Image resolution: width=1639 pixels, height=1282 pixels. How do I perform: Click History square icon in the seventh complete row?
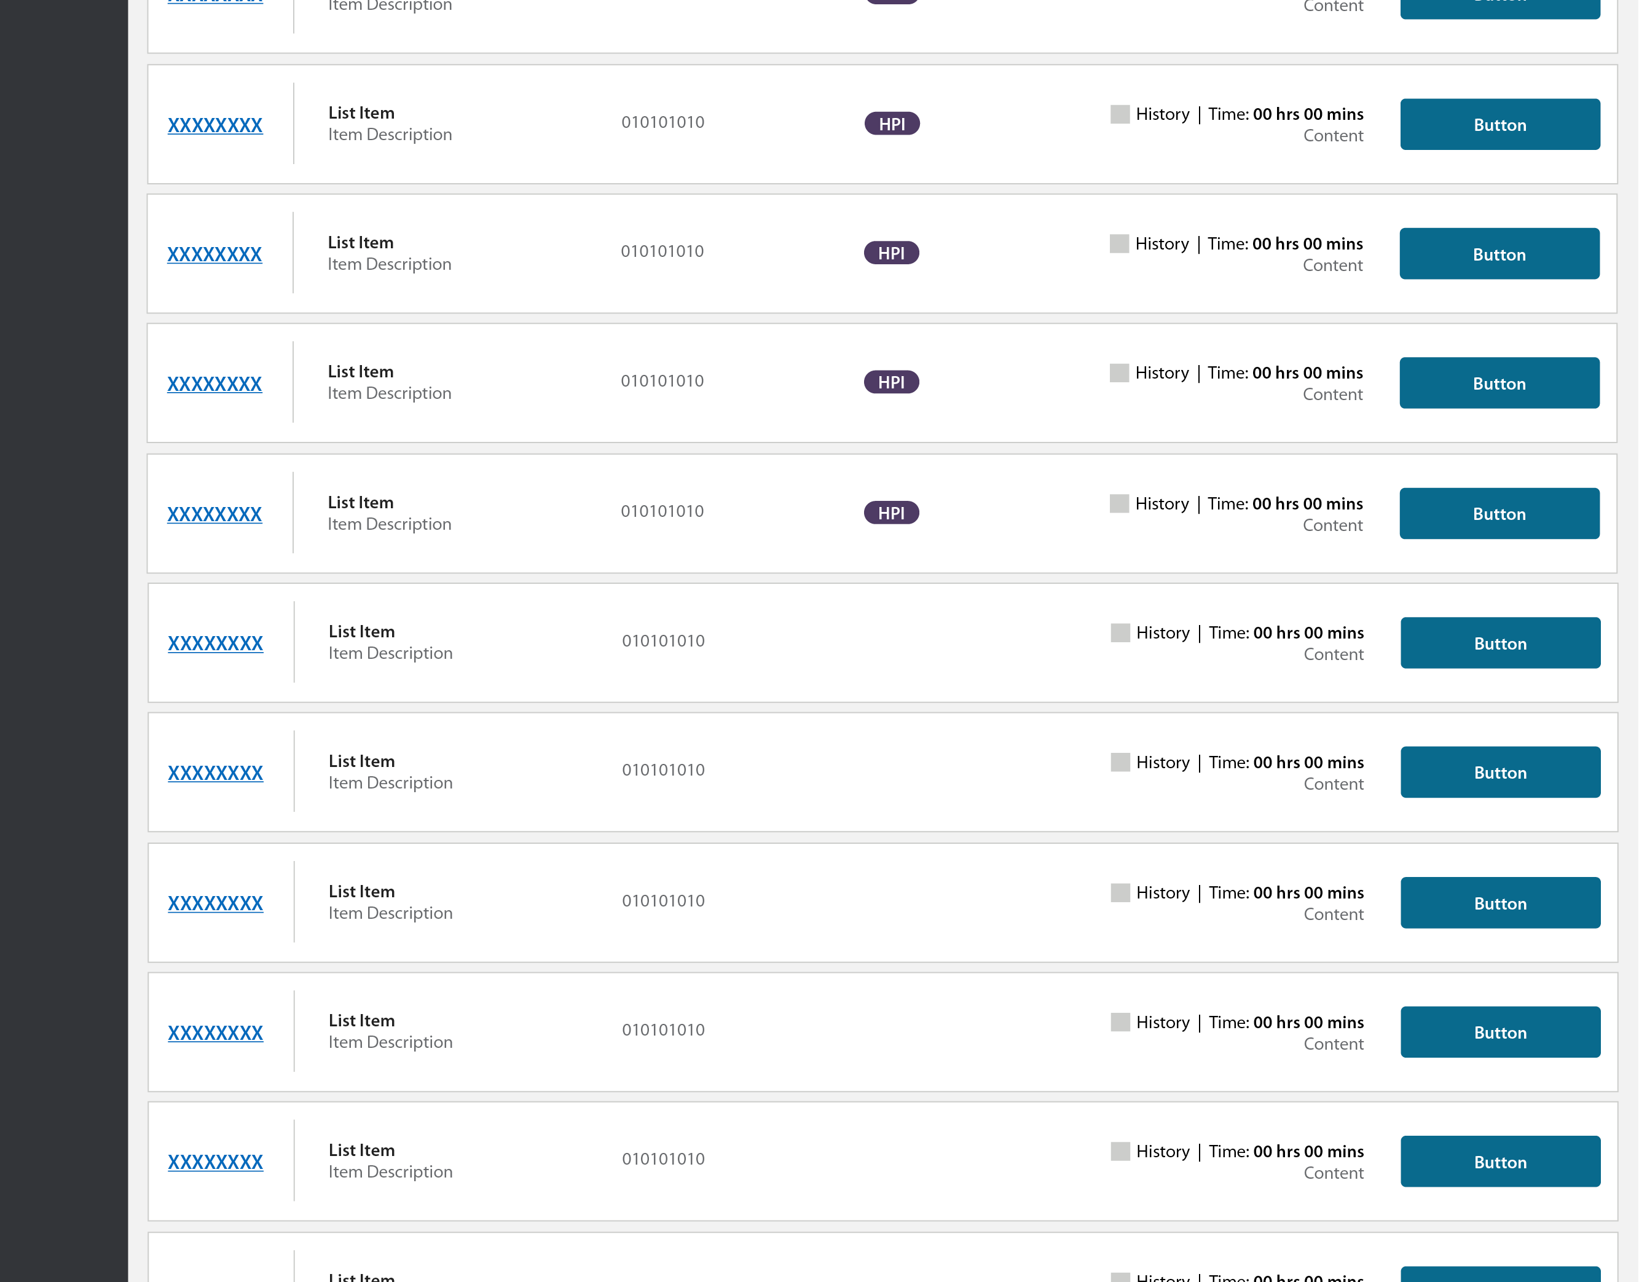(1120, 892)
